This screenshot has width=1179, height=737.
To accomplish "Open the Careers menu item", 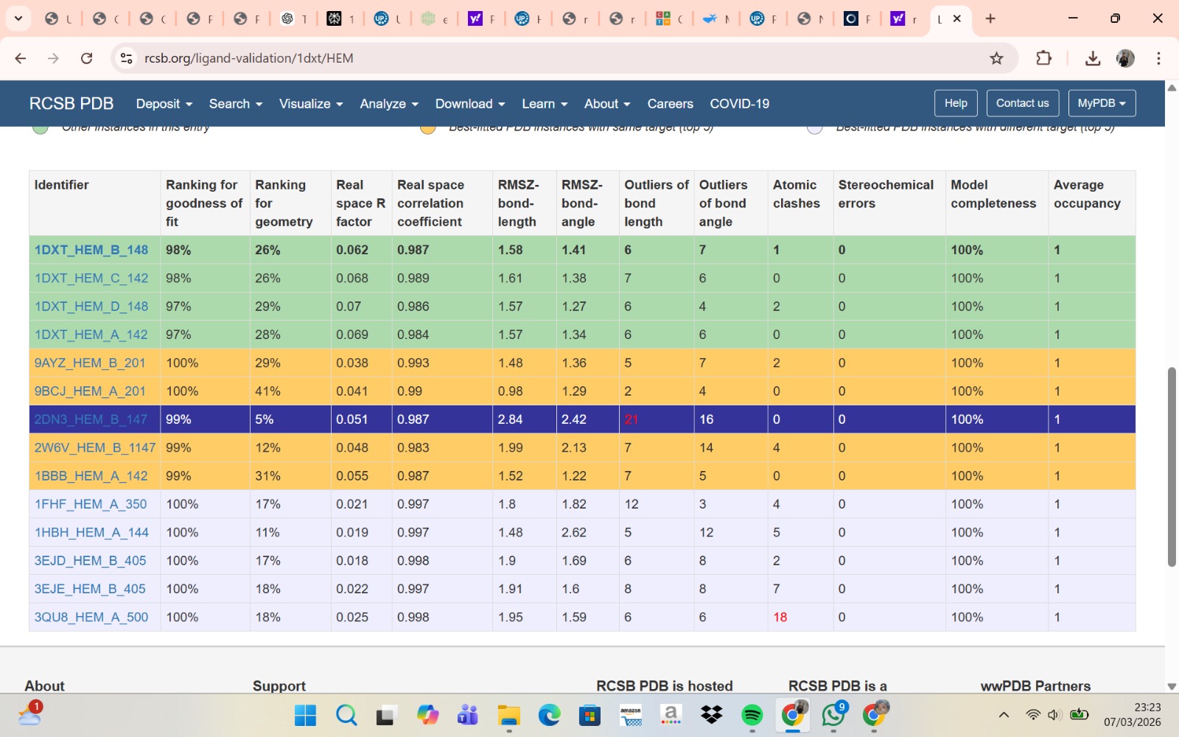I will (670, 104).
